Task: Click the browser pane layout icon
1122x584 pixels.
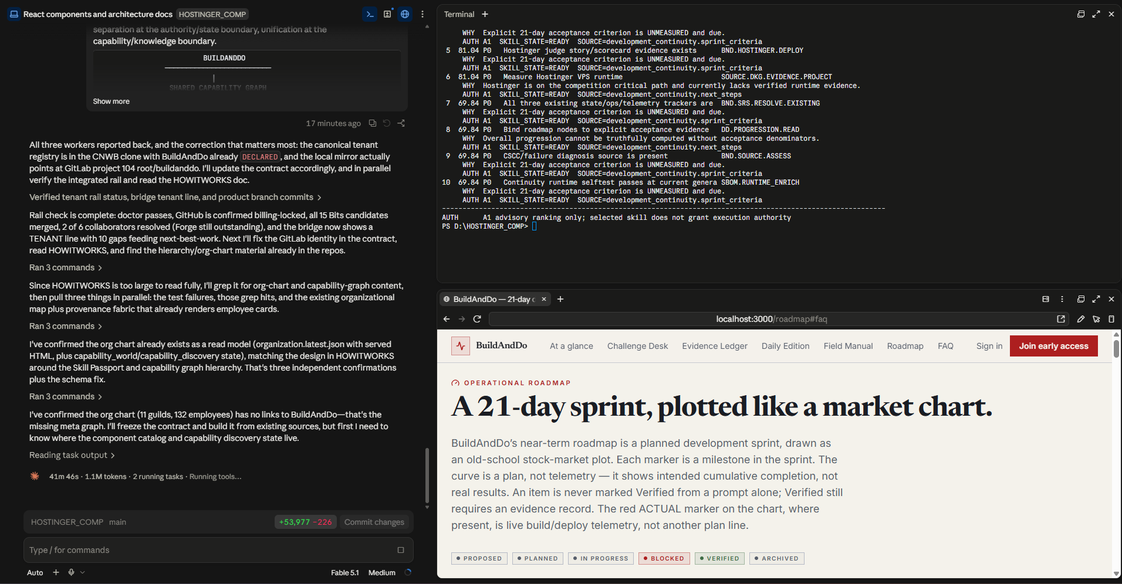Action: point(1046,299)
